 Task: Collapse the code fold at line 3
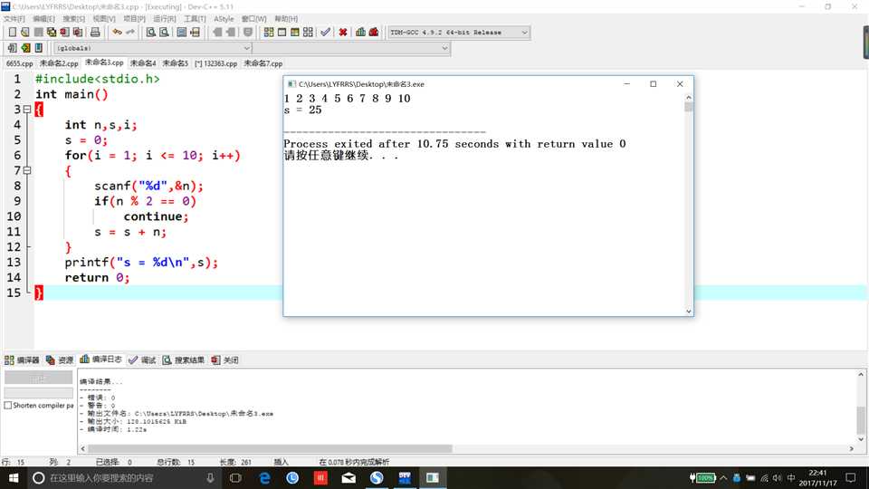(26, 110)
